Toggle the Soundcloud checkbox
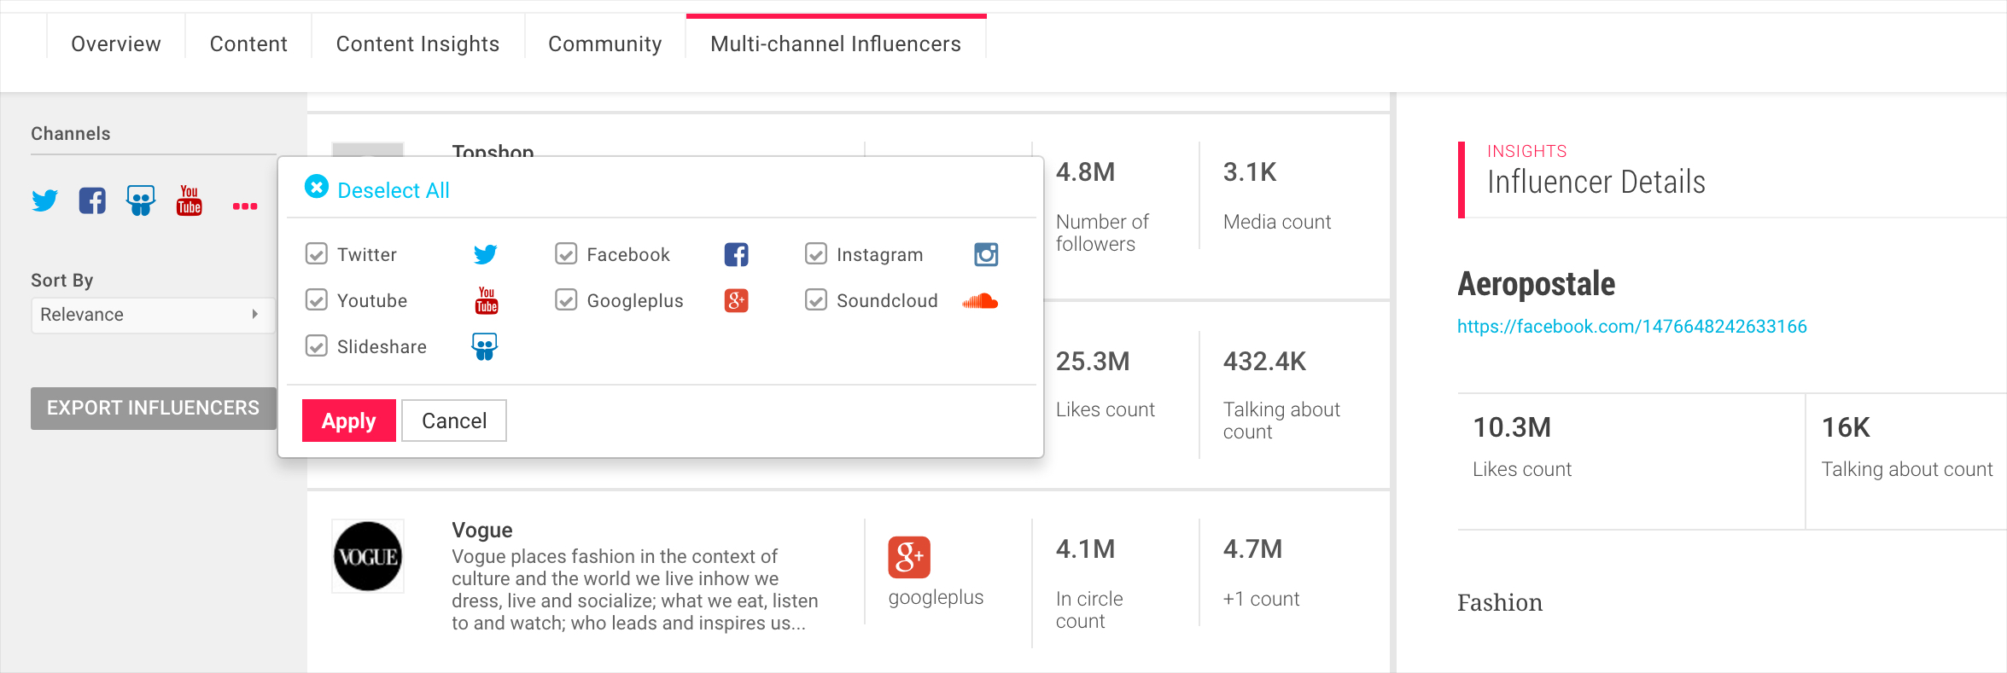 pos(816,300)
